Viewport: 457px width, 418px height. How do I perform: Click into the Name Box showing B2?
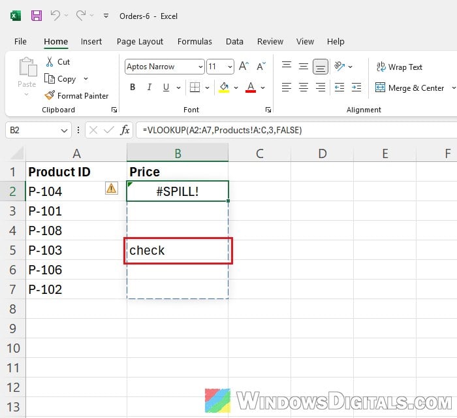[x=33, y=130]
